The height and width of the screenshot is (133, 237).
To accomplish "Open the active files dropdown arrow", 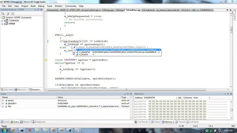I will (227, 10).
